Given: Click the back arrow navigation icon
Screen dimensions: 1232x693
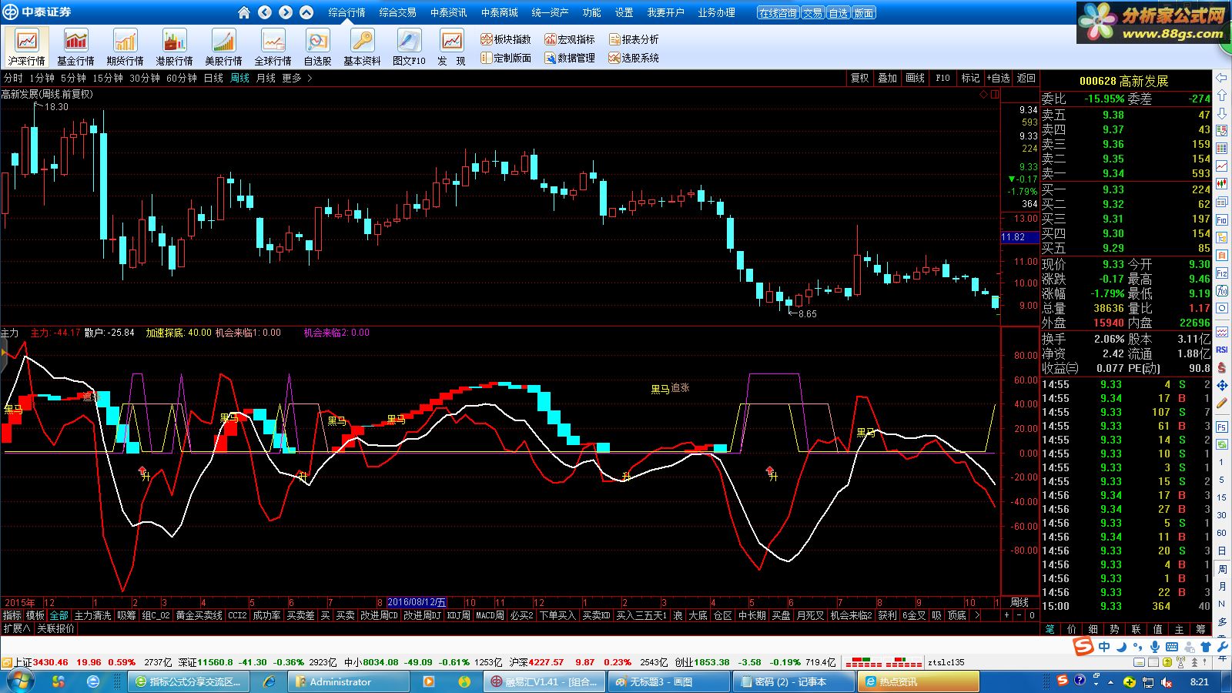Looking at the screenshot, I should pyautogui.click(x=265, y=12).
